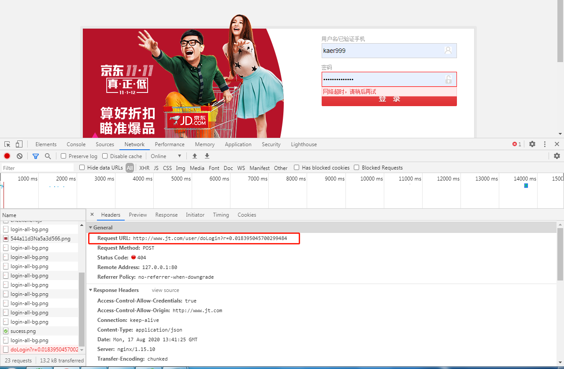Filter requests by Doc
This screenshot has height=369, width=564.
pos(228,168)
